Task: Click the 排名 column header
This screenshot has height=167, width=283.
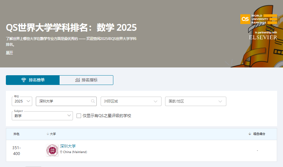Action: (17, 134)
